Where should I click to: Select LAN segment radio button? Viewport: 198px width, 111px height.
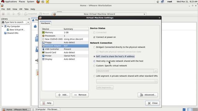94,76
